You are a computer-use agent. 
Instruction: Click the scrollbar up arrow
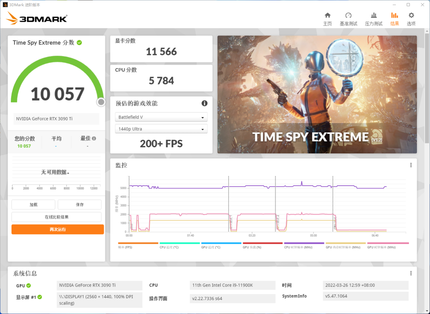[427, 31]
